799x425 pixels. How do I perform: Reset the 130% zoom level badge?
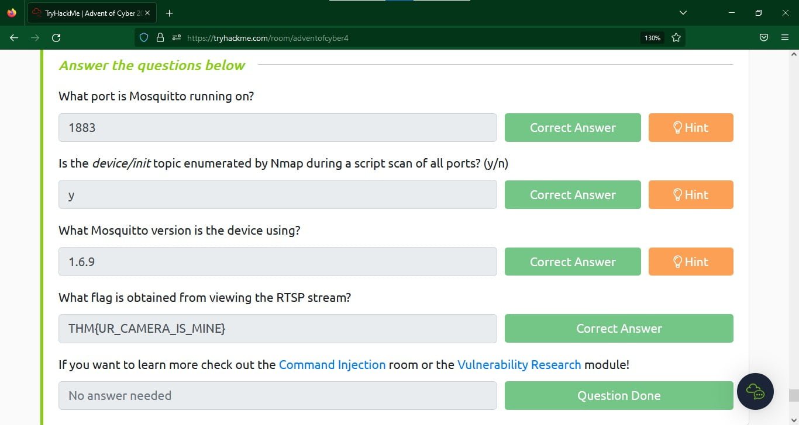click(x=652, y=37)
